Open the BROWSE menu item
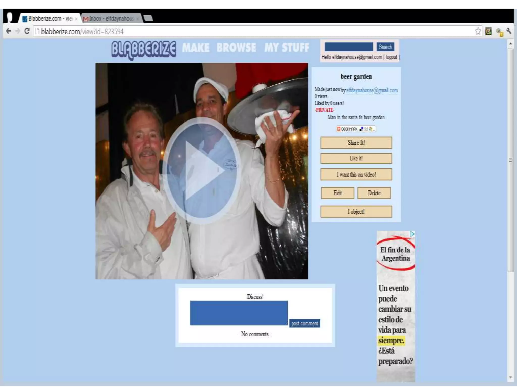Viewport: 517px width, 388px height. click(x=236, y=48)
